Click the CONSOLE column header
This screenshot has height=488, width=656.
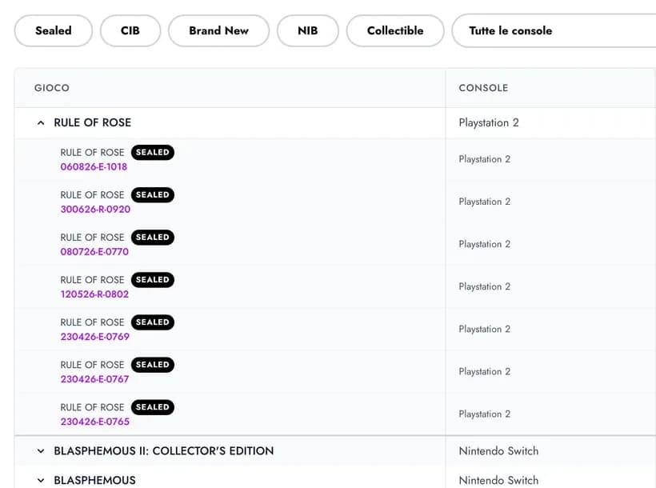pos(483,88)
